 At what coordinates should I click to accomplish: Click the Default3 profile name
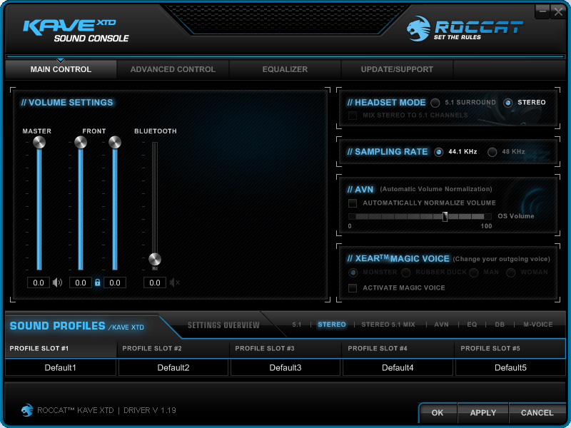coord(285,367)
